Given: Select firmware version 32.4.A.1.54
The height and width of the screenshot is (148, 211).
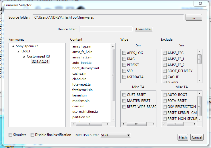Looking at the screenshot, I should pyautogui.click(x=40, y=62).
